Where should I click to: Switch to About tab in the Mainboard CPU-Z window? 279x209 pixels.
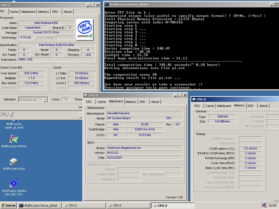155,102
